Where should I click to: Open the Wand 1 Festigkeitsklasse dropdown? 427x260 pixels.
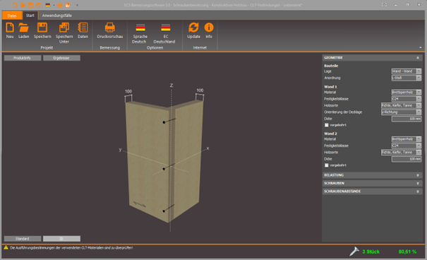(x=407, y=99)
